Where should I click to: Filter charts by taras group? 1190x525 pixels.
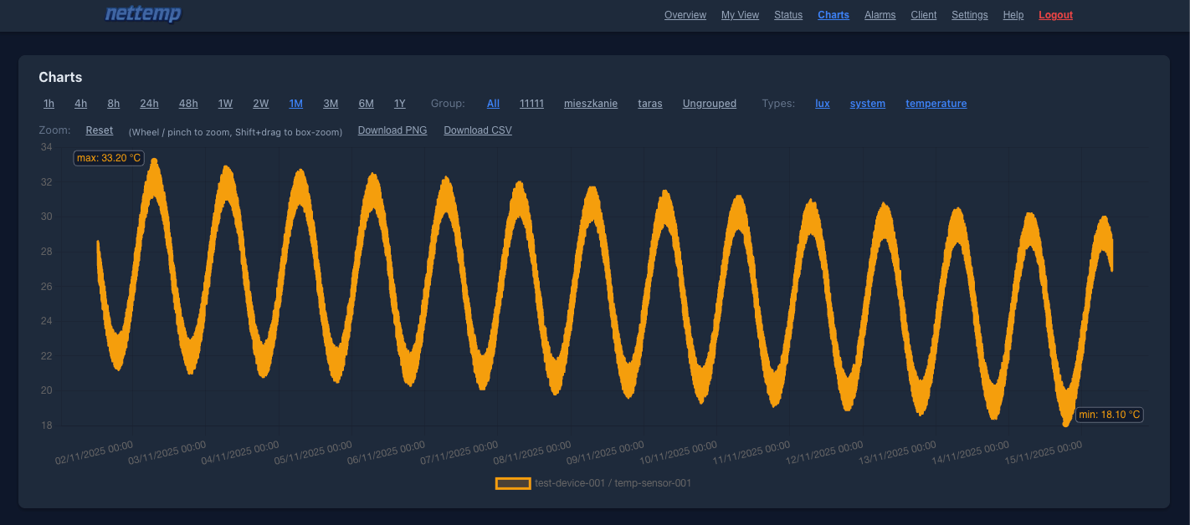tap(649, 104)
